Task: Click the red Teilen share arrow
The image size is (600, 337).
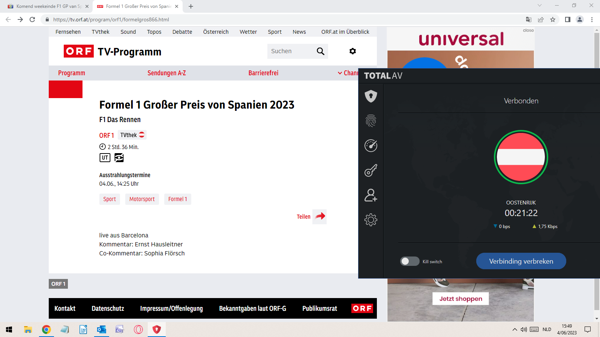Action: pyautogui.click(x=320, y=216)
